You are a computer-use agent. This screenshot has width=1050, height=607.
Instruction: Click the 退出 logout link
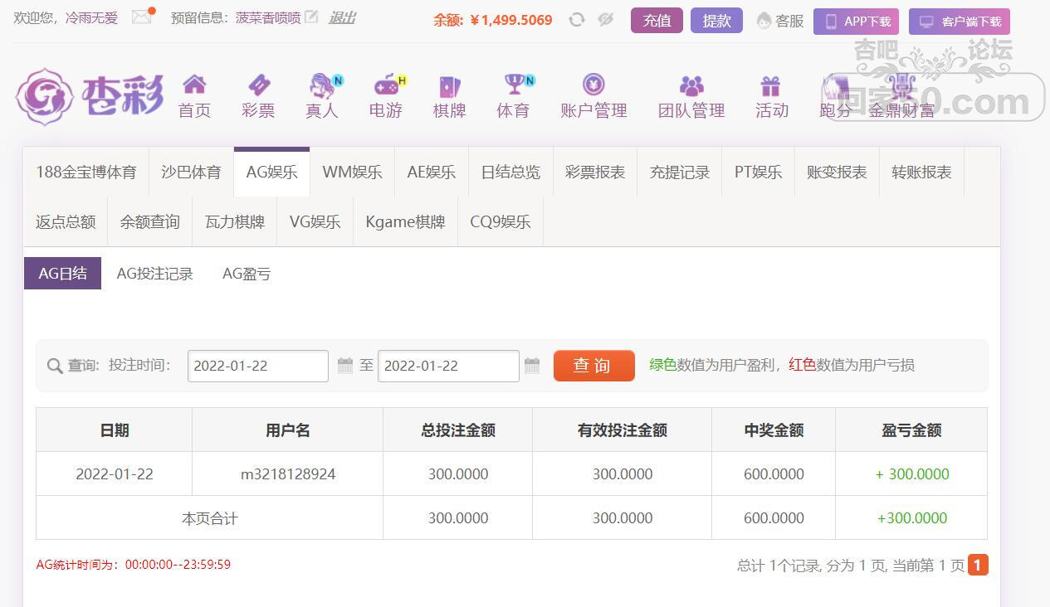(x=342, y=17)
